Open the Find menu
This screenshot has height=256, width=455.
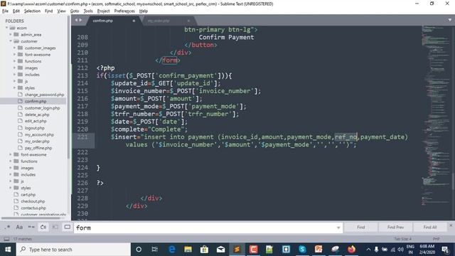pyautogui.click(x=49, y=11)
